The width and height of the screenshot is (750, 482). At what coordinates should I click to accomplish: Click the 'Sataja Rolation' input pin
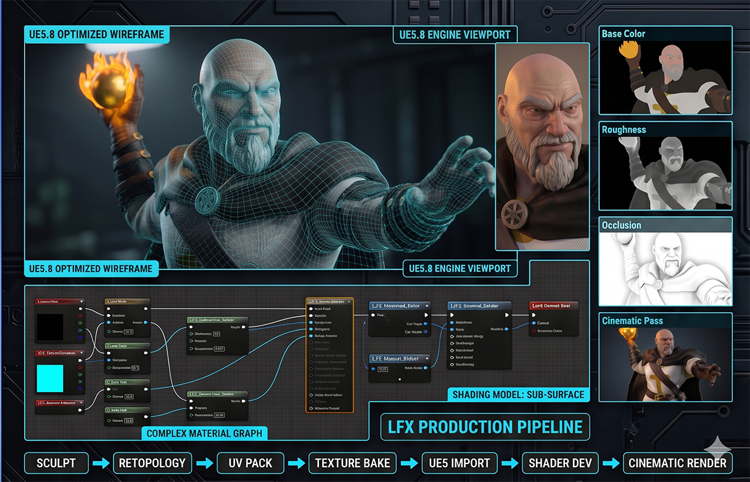click(x=311, y=336)
